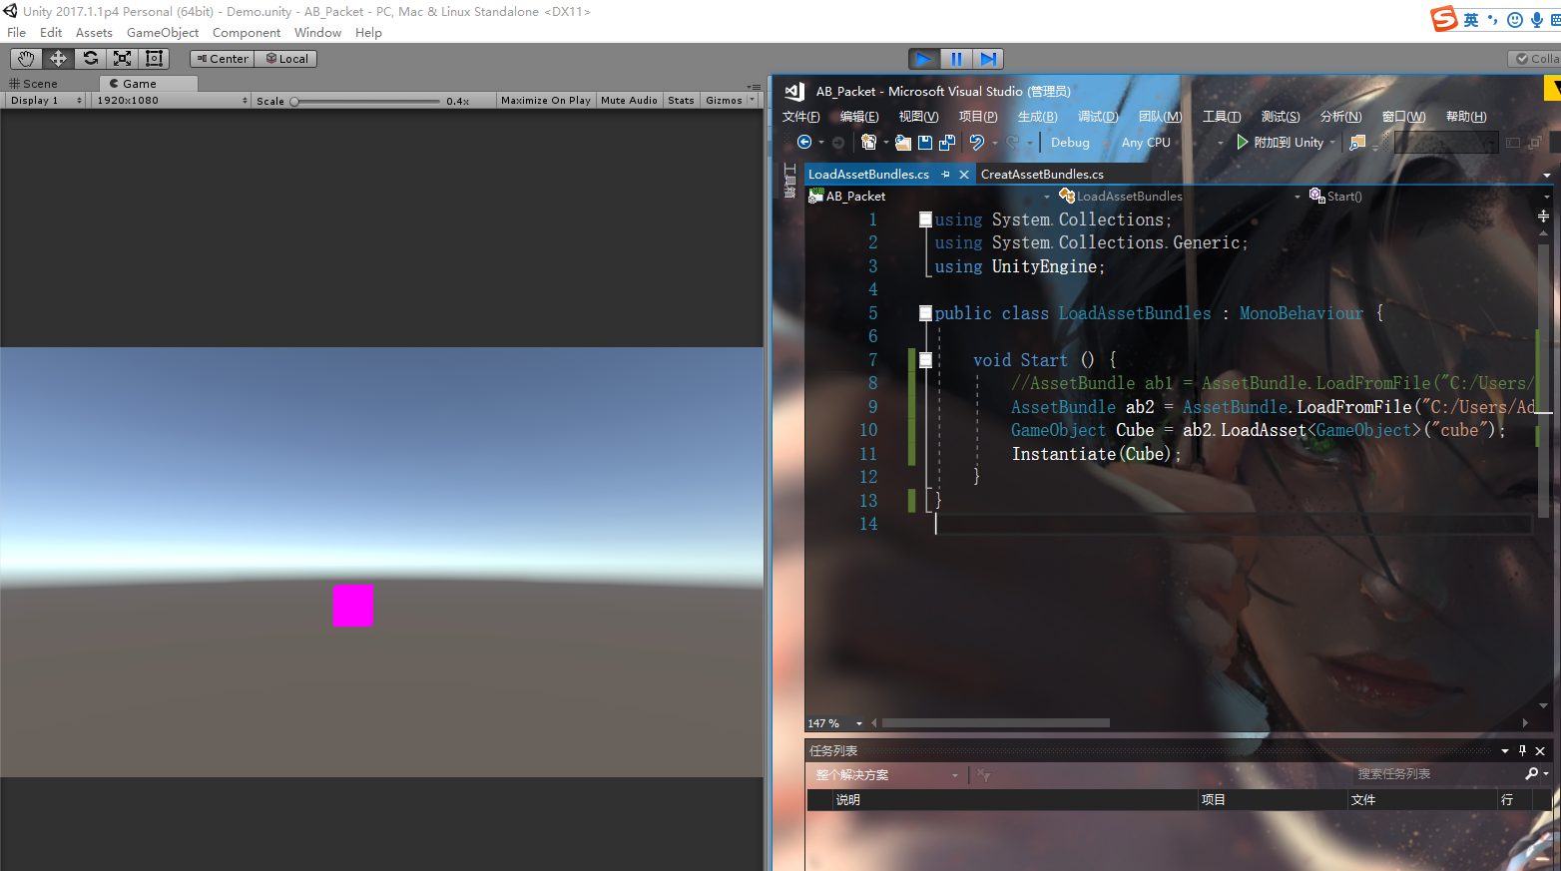Open the Debug configuration dropdown
Screen dimensions: 1561x871
[1078, 143]
